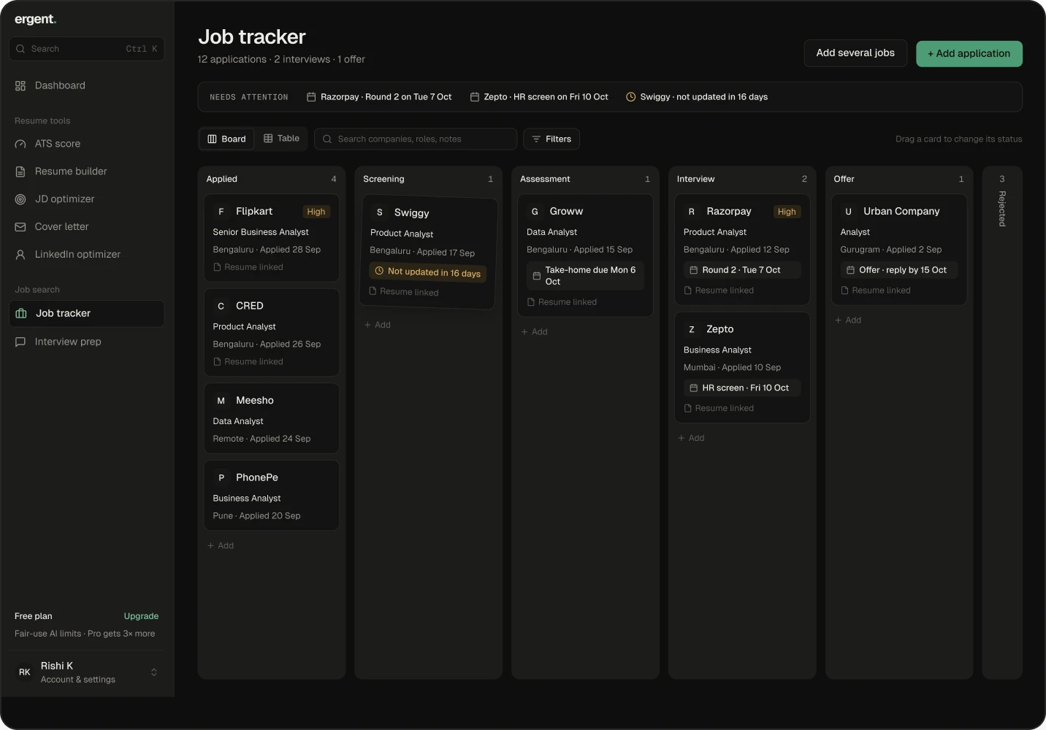Click Urban Company's Offer reply by 15 Oct tag
Screen dimensions: 1046x730
(x=899, y=270)
